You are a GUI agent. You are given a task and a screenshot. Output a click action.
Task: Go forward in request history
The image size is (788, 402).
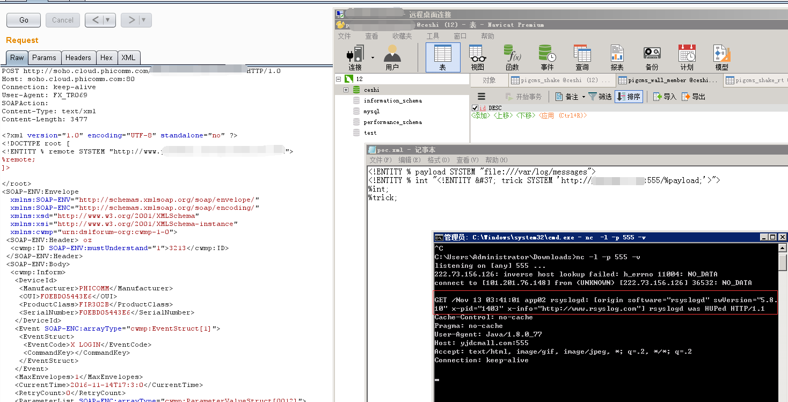(130, 20)
